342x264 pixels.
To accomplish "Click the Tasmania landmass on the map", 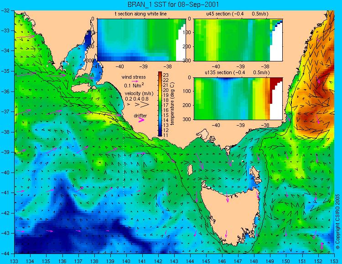I will click(230, 214).
